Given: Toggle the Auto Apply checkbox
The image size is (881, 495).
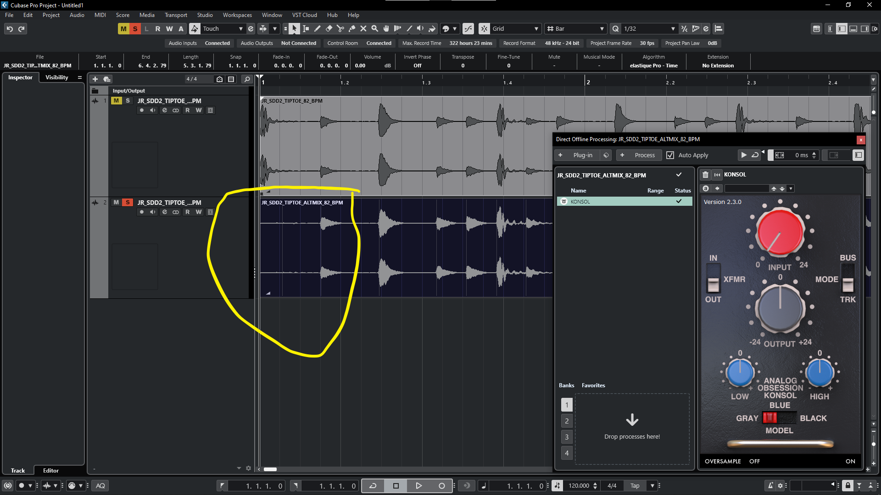Looking at the screenshot, I should point(670,155).
